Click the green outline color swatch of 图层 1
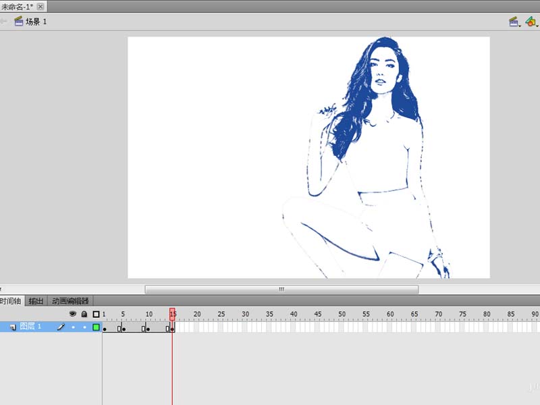This screenshot has width=540, height=405. [96, 327]
